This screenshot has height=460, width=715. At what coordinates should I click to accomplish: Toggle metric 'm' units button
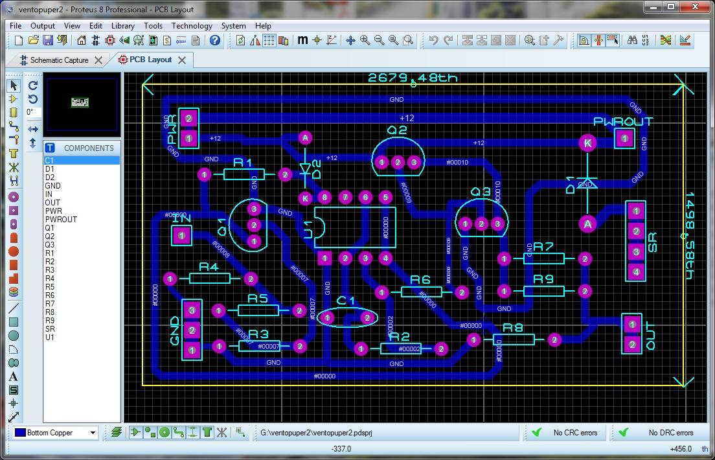(302, 40)
